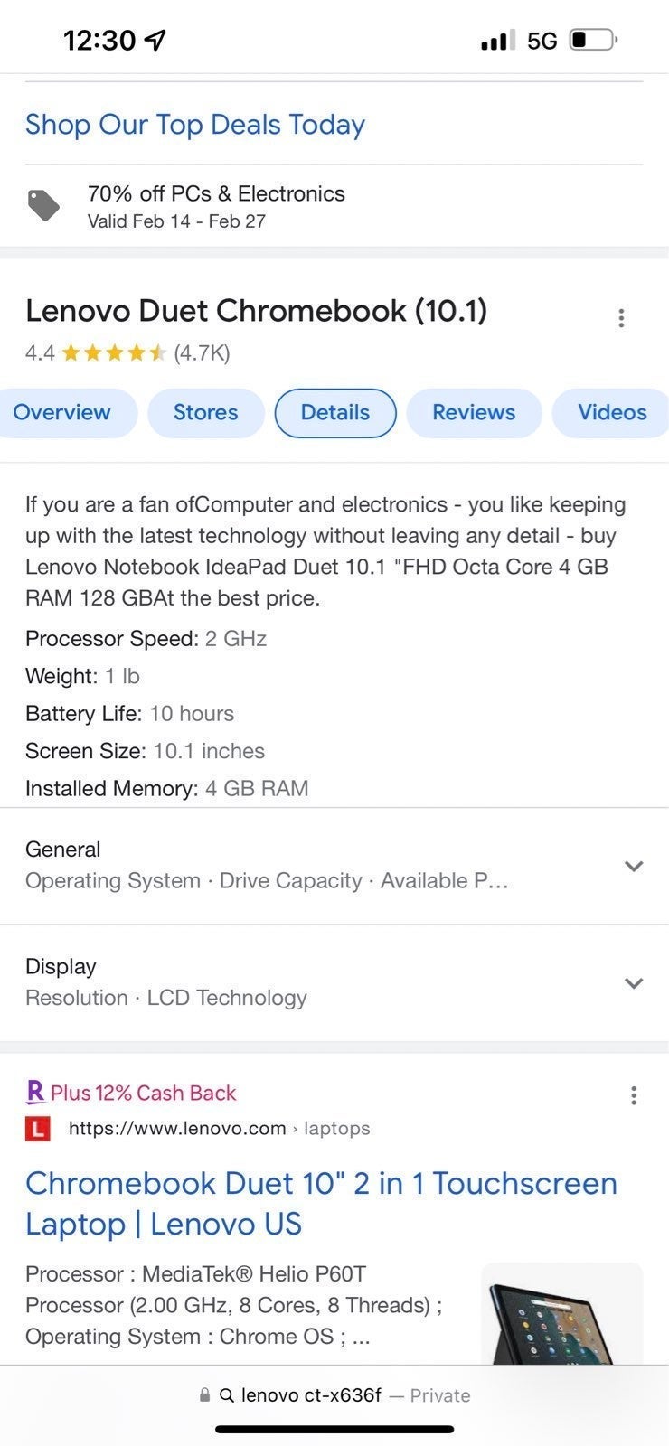Open the Reviews tab

tap(474, 413)
